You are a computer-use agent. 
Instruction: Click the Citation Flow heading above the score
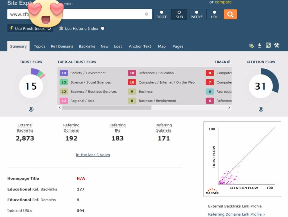click(x=261, y=62)
